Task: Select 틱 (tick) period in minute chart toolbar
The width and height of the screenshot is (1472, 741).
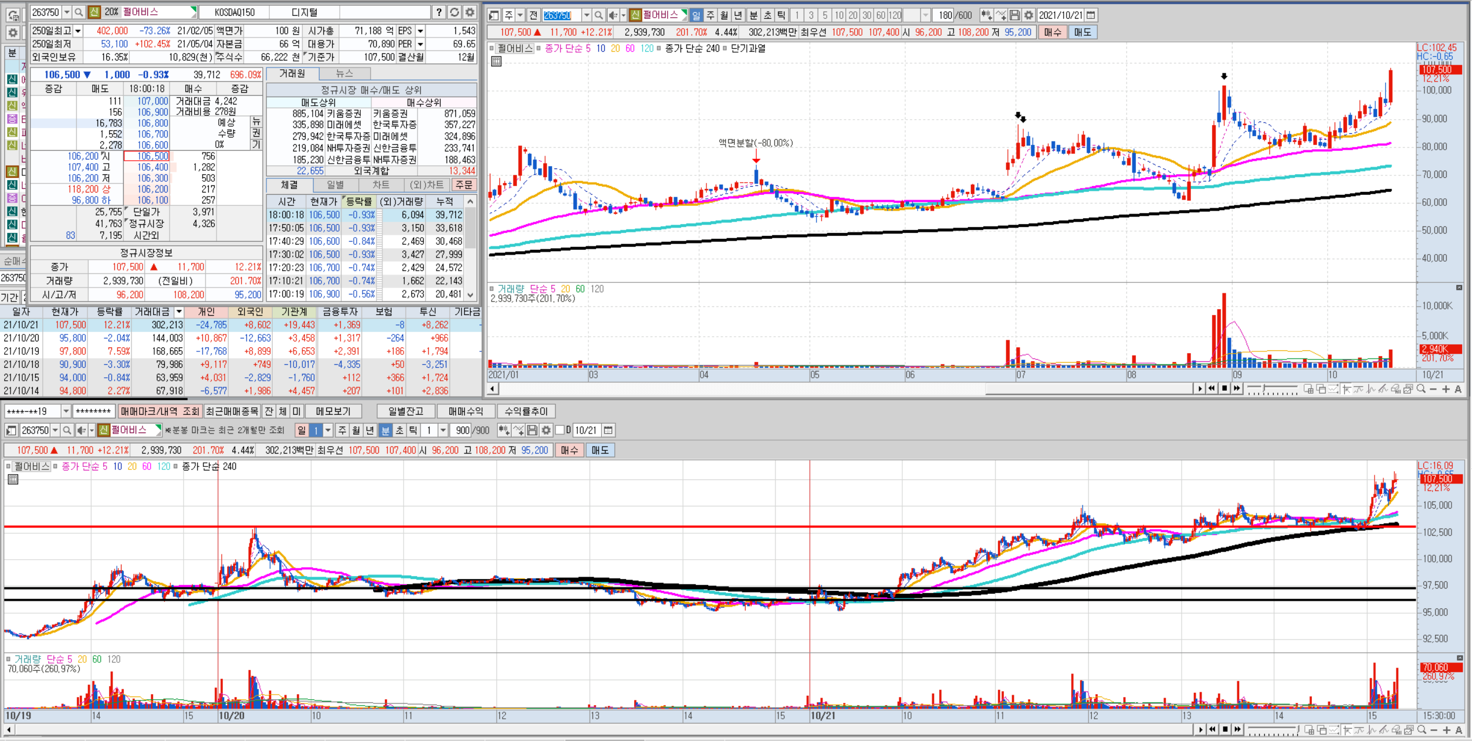Action: (x=413, y=431)
